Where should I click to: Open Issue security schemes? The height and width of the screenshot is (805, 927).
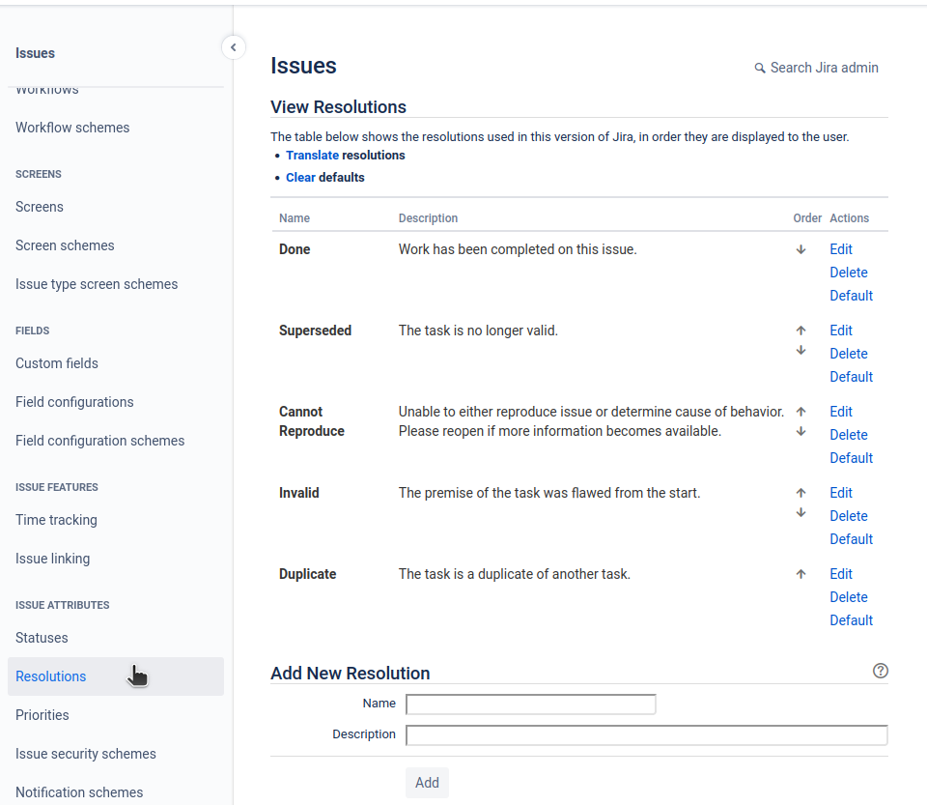86,754
